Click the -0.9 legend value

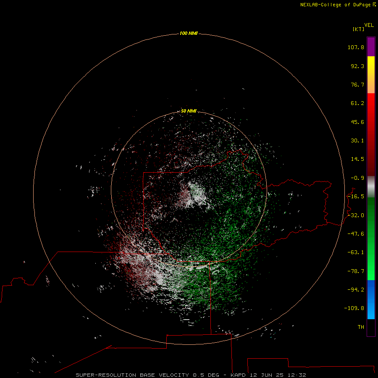click(357, 178)
